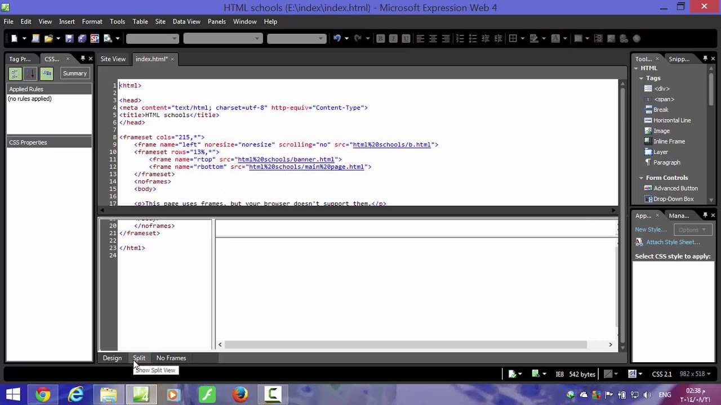The height and width of the screenshot is (405, 721).
Task: Click the decrease indent toolbar icon
Action: coord(486,38)
